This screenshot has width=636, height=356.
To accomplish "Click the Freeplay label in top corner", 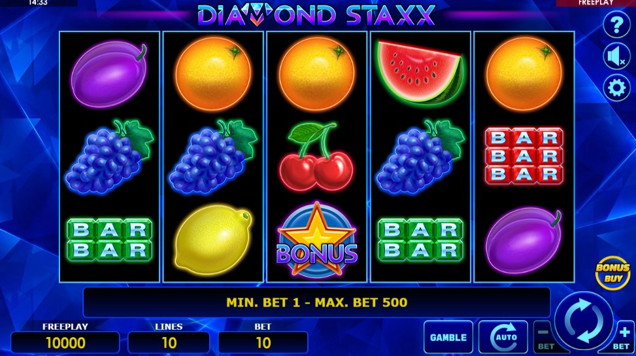I will (x=595, y=3).
